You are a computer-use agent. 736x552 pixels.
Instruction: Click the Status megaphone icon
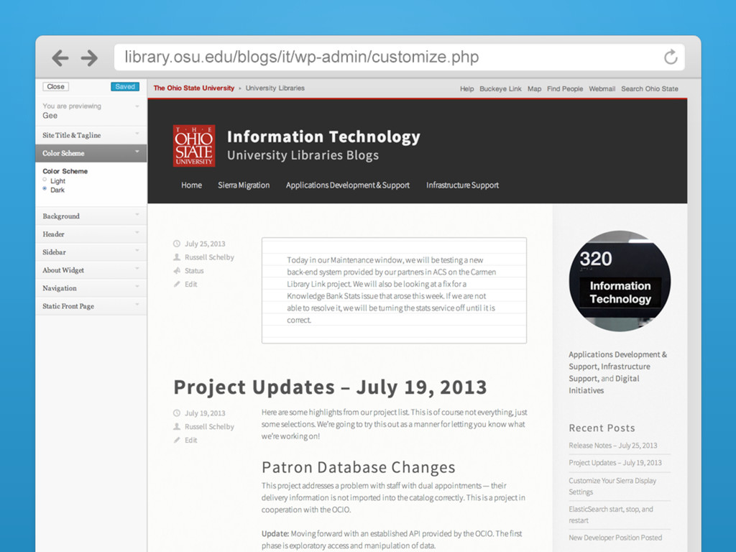click(177, 271)
